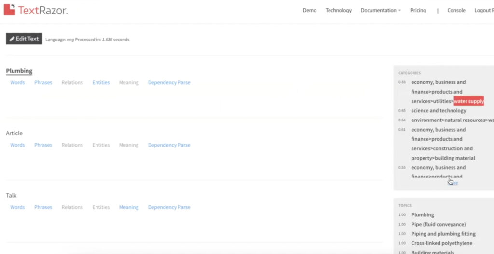Open Dependency Parse under Talk
The image size is (494, 254).
pos(169,207)
